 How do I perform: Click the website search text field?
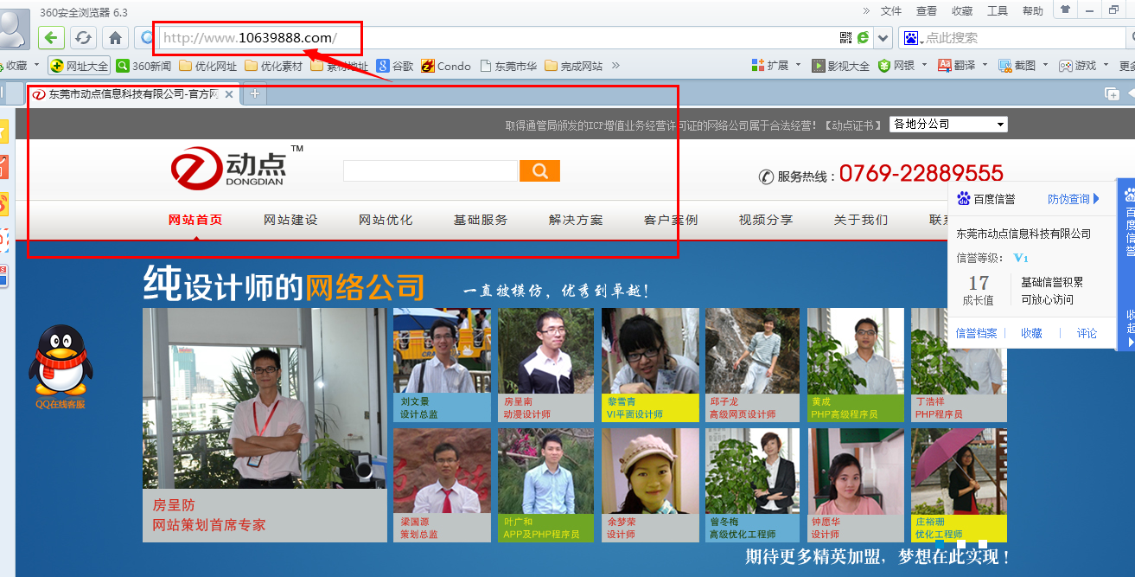click(x=430, y=171)
